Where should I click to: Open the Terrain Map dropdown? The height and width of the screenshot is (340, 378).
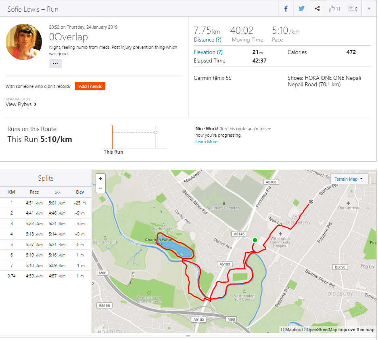click(349, 179)
